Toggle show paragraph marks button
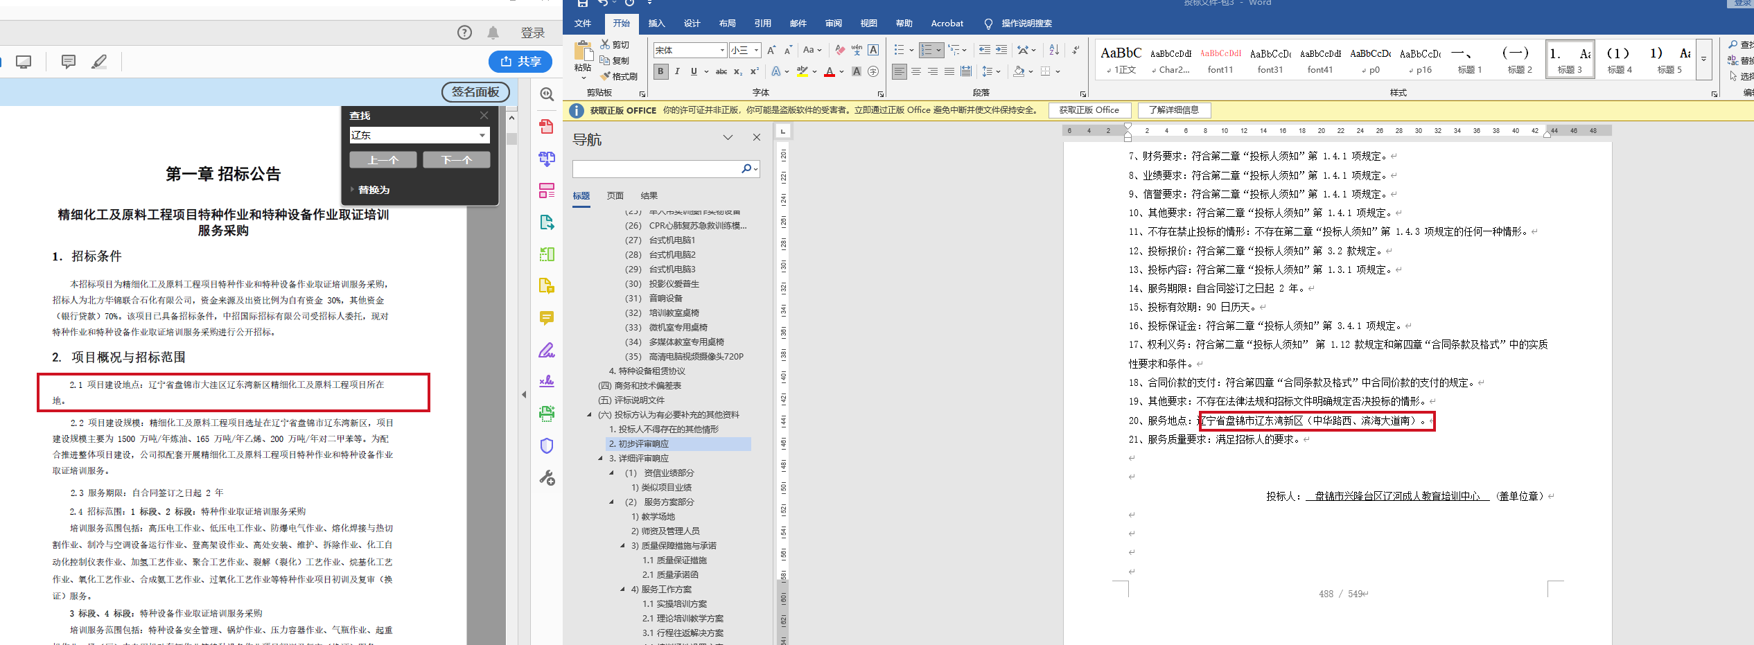 [x=1076, y=50]
